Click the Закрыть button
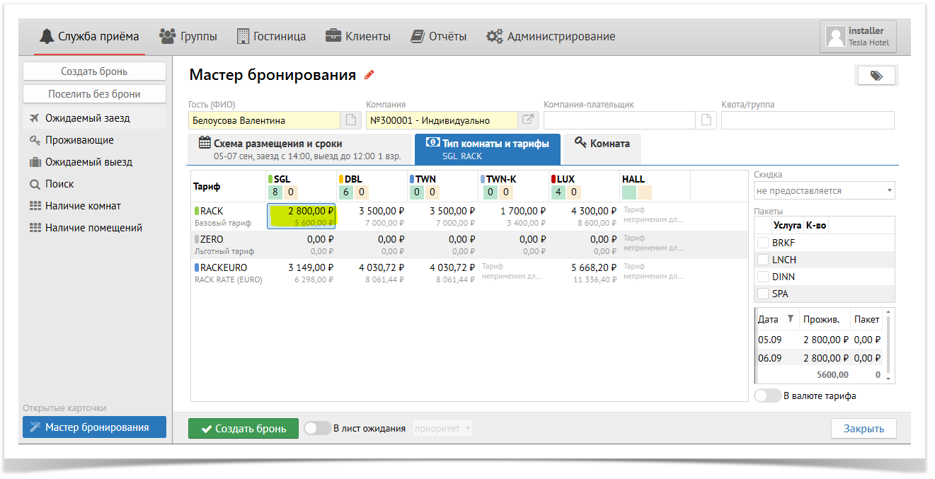The image size is (935, 479). [863, 429]
